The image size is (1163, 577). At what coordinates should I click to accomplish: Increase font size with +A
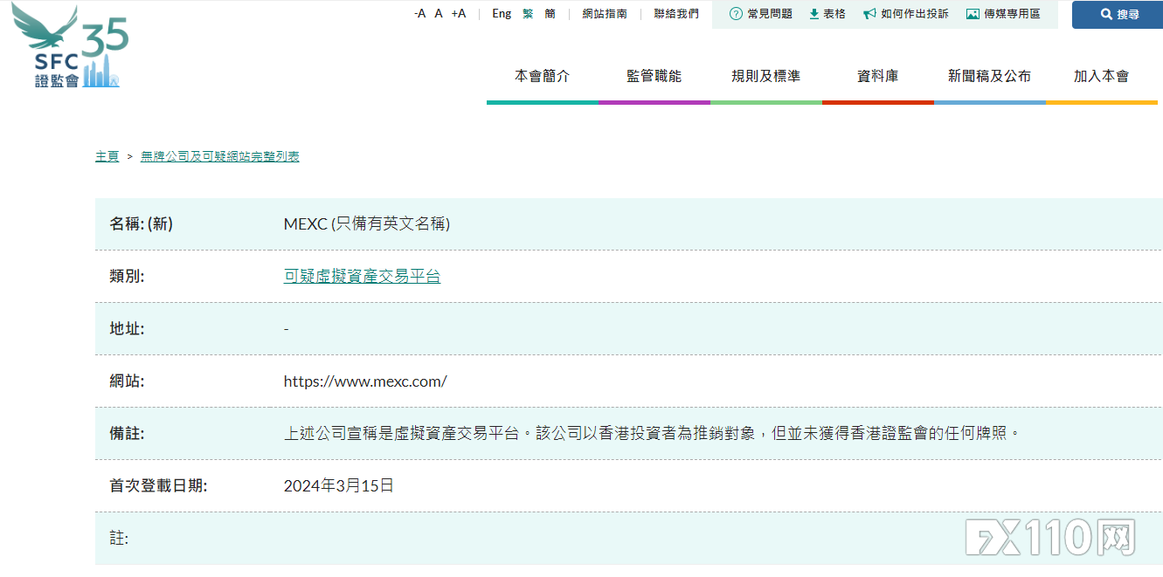(x=459, y=14)
